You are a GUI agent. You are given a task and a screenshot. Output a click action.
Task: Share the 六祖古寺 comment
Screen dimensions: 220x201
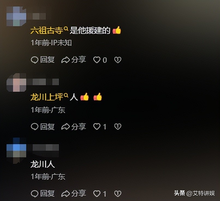[73, 60]
